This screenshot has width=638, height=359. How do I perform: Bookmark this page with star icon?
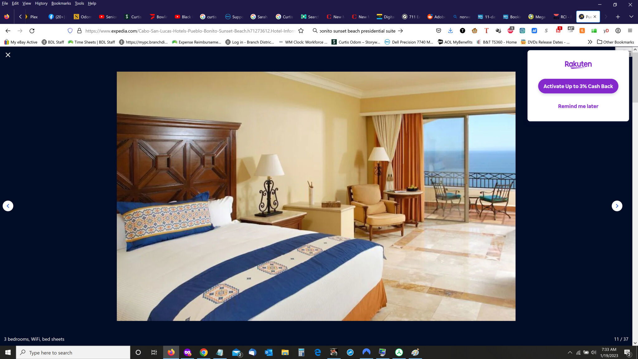(301, 31)
